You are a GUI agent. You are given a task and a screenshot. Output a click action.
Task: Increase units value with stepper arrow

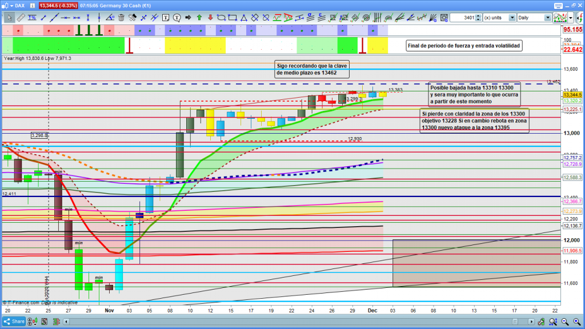pyautogui.click(x=479, y=15)
